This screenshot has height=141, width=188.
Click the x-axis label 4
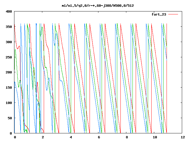click(71, 137)
